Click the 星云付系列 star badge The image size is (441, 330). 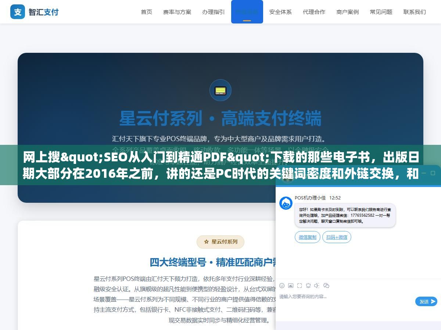220,242
